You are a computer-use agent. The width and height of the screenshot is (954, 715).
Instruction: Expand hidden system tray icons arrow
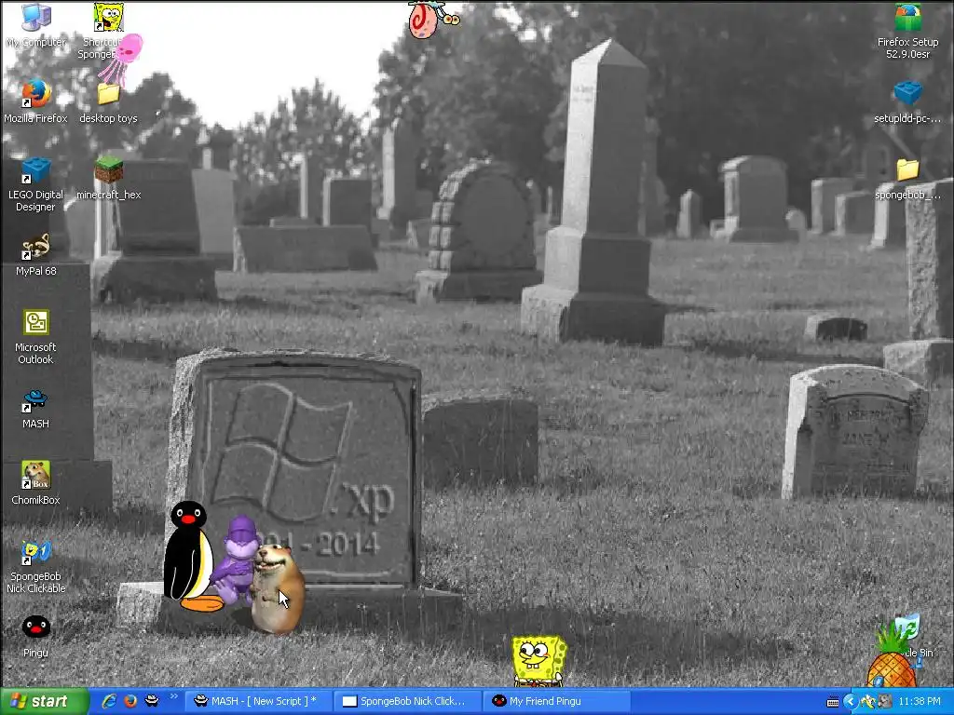pos(851,702)
